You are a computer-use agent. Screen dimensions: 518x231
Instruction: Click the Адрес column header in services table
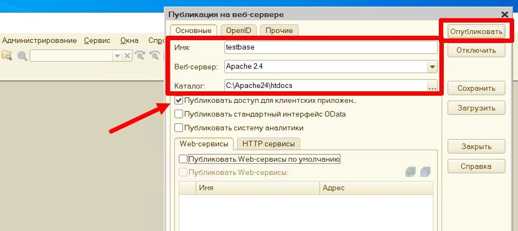(x=376, y=188)
